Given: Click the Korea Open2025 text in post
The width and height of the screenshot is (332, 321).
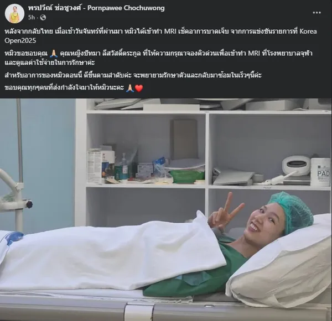Looking at the screenshot, I should coord(161,36).
